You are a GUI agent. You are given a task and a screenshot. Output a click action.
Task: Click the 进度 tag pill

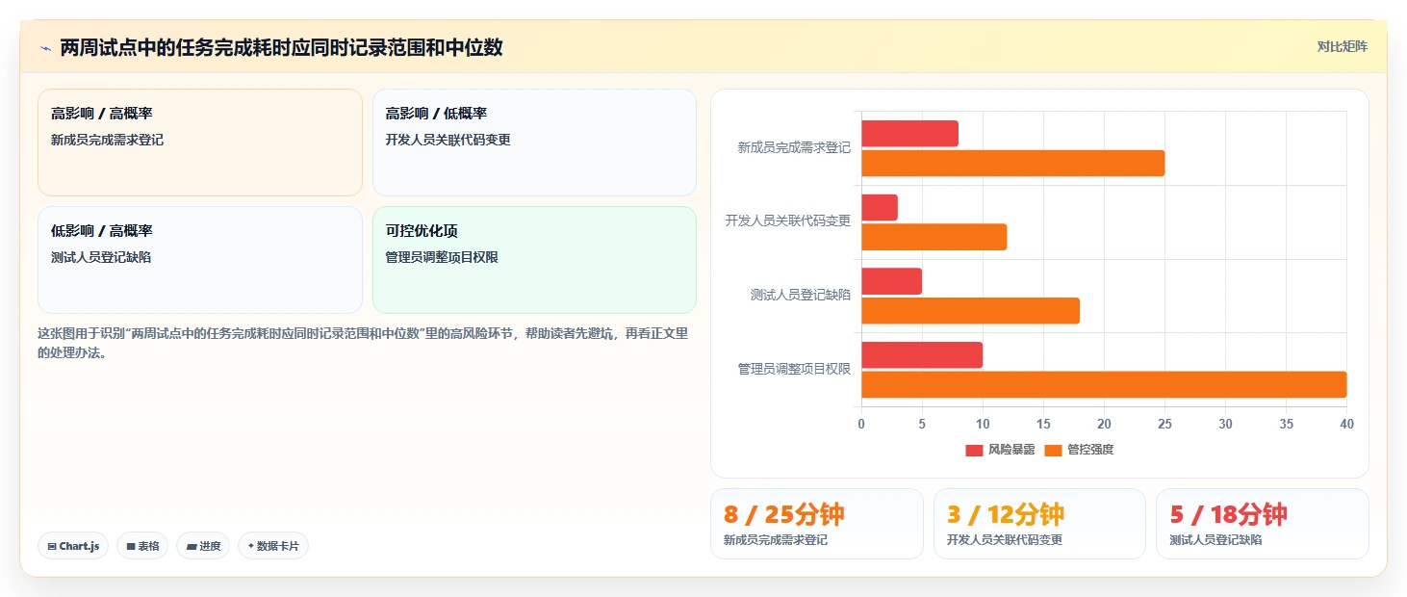(203, 546)
